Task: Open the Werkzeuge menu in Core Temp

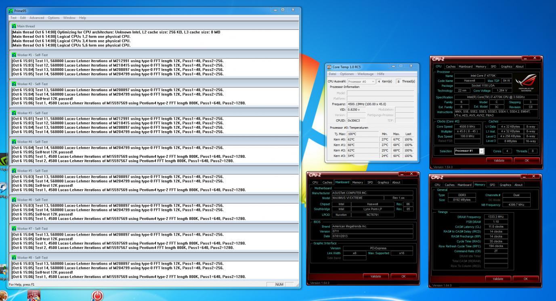Action: click(x=365, y=74)
